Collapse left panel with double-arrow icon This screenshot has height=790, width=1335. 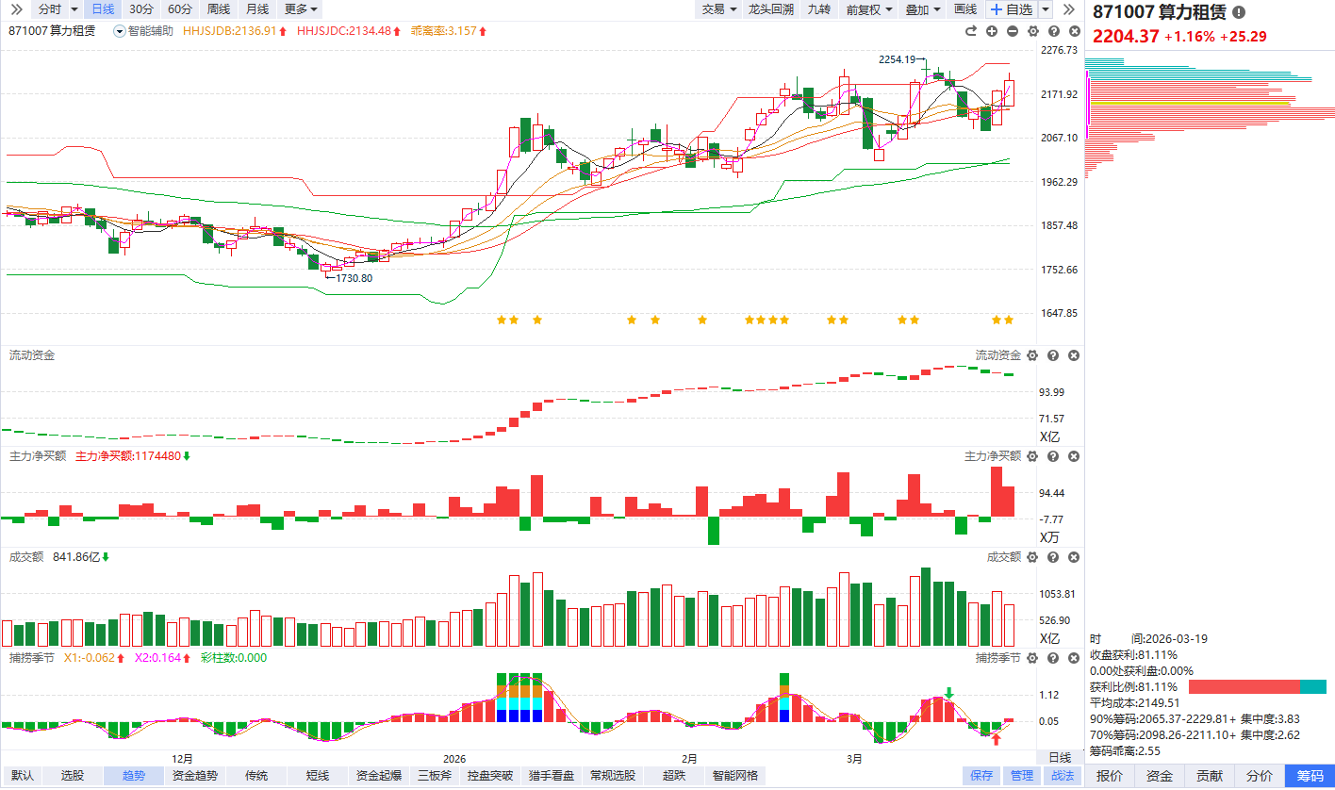[16, 9]
